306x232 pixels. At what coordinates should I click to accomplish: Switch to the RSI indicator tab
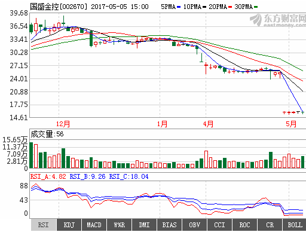[44, 225]
